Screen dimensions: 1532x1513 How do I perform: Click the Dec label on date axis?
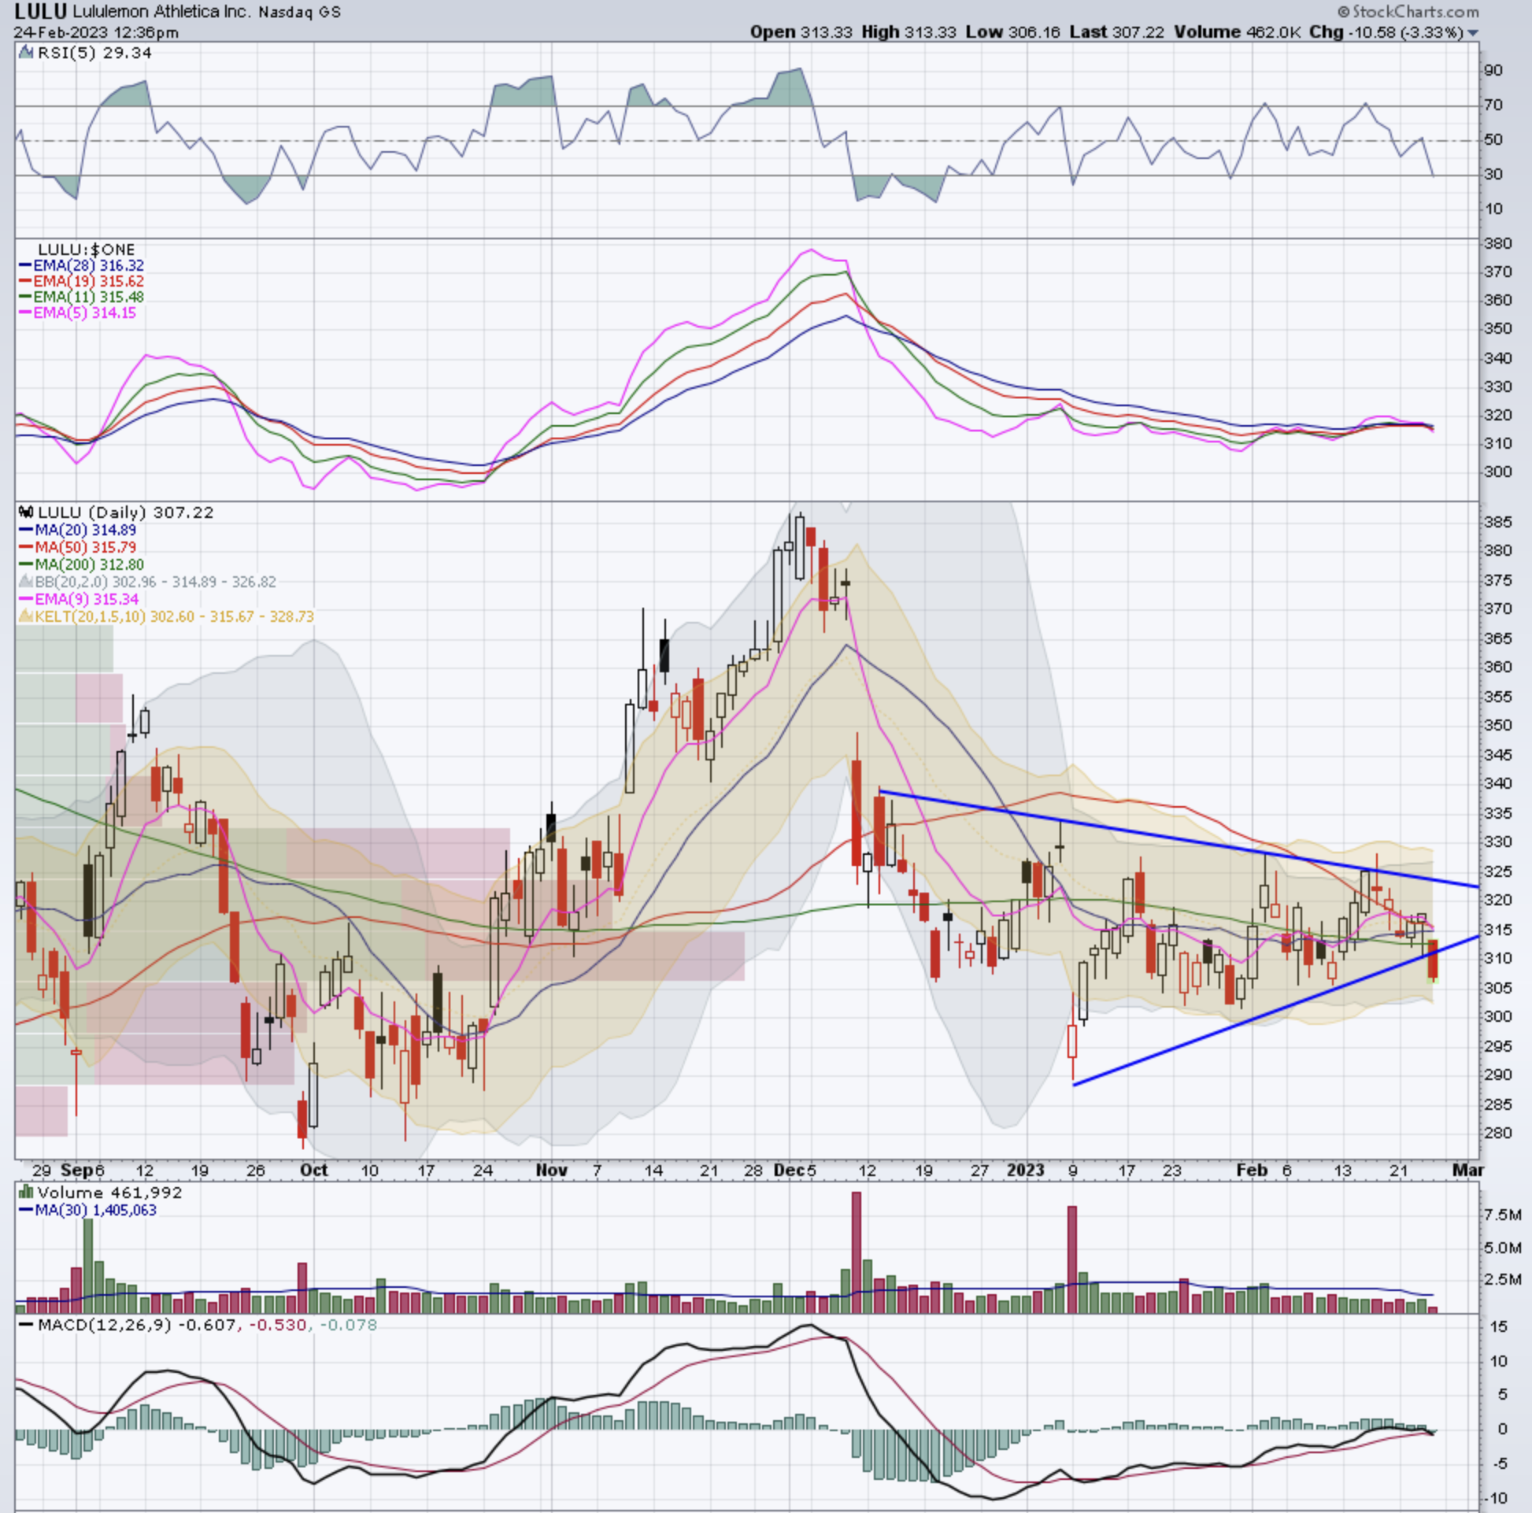(x=790, y=1171)
